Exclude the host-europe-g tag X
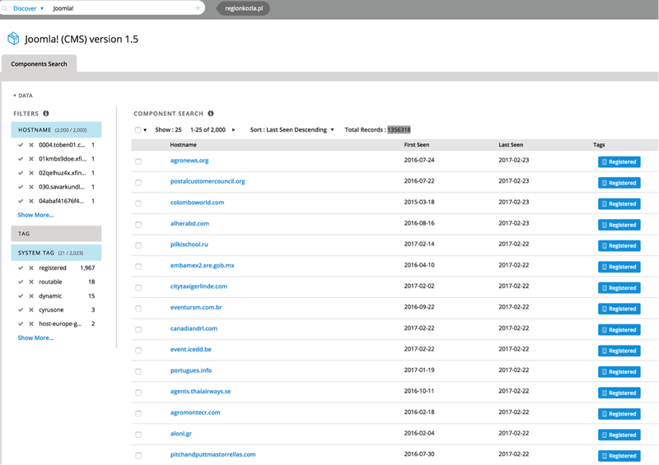659x465 pixels. coord(31,324)
